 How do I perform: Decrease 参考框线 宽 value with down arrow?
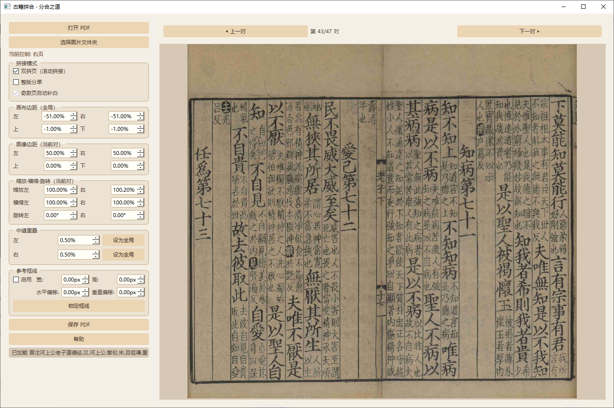[85, 281]
